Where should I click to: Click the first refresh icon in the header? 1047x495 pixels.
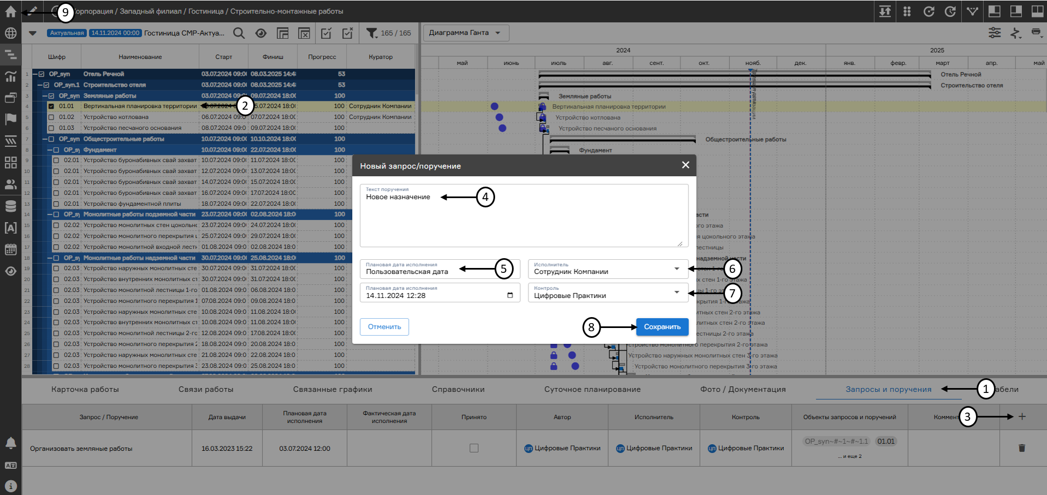(929, 11)
